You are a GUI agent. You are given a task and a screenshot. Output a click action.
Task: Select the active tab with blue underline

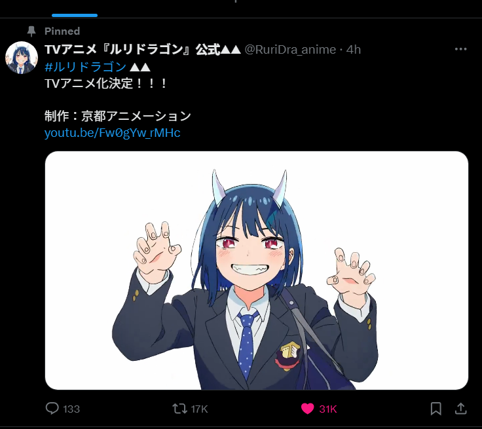tap(75, 9)
